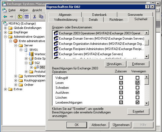
Task: Click the permissions list scroll down arrow
Action: pos(147,103)
